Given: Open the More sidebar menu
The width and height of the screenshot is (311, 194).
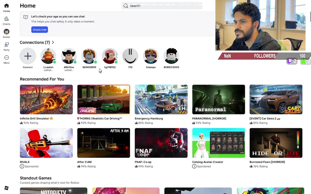Looking at the screenshot, I should click(x=6, y=57).
